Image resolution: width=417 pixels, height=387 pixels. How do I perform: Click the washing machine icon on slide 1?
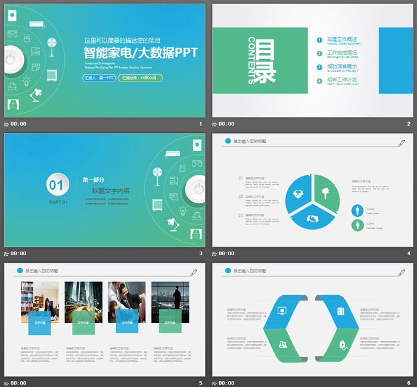point(13,15)
